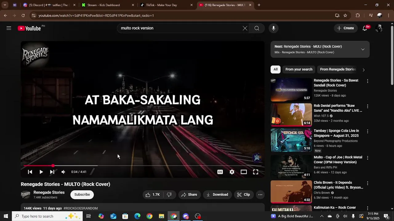Open Chris Brown It Depends video title
The height and width of the screenshot is (221, 394).
tap(338, 185)
